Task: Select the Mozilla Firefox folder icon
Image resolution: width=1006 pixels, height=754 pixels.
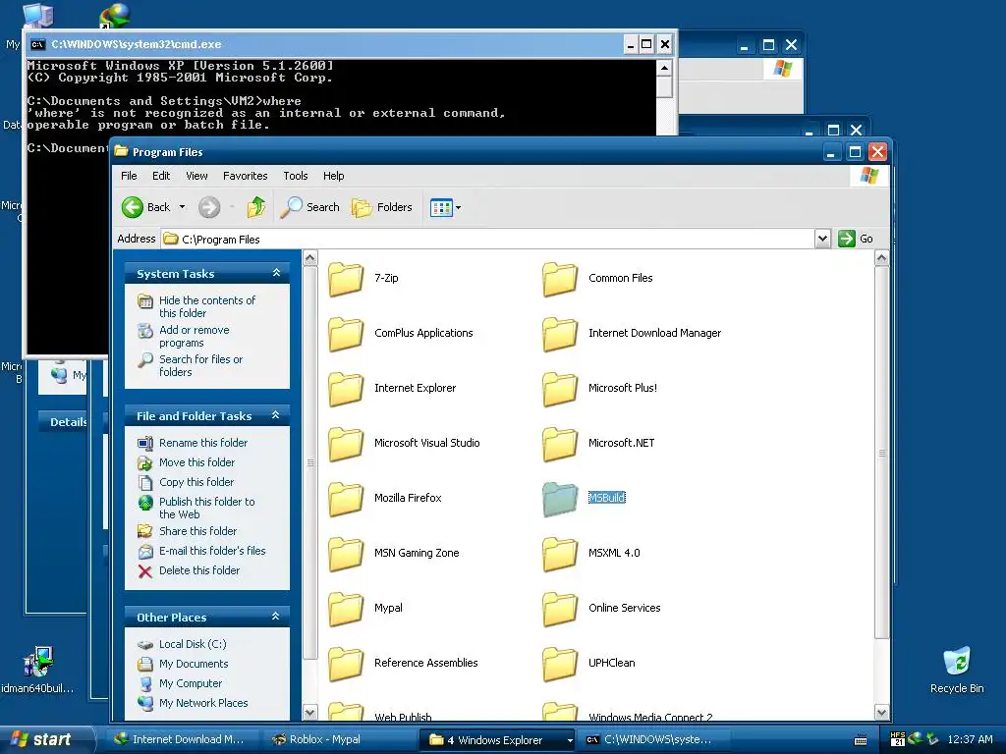Action: coord(346,500)
